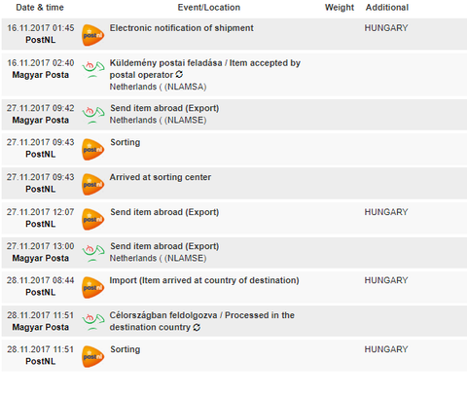The height and width of the screenshot is (396, 467).
Task: Click HUNGARY on the Import row
Action: click(x=386, y=280)
